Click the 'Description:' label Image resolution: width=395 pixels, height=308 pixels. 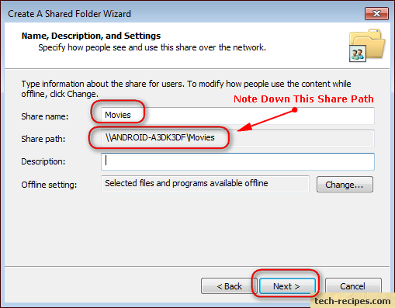tap(43, 161)
